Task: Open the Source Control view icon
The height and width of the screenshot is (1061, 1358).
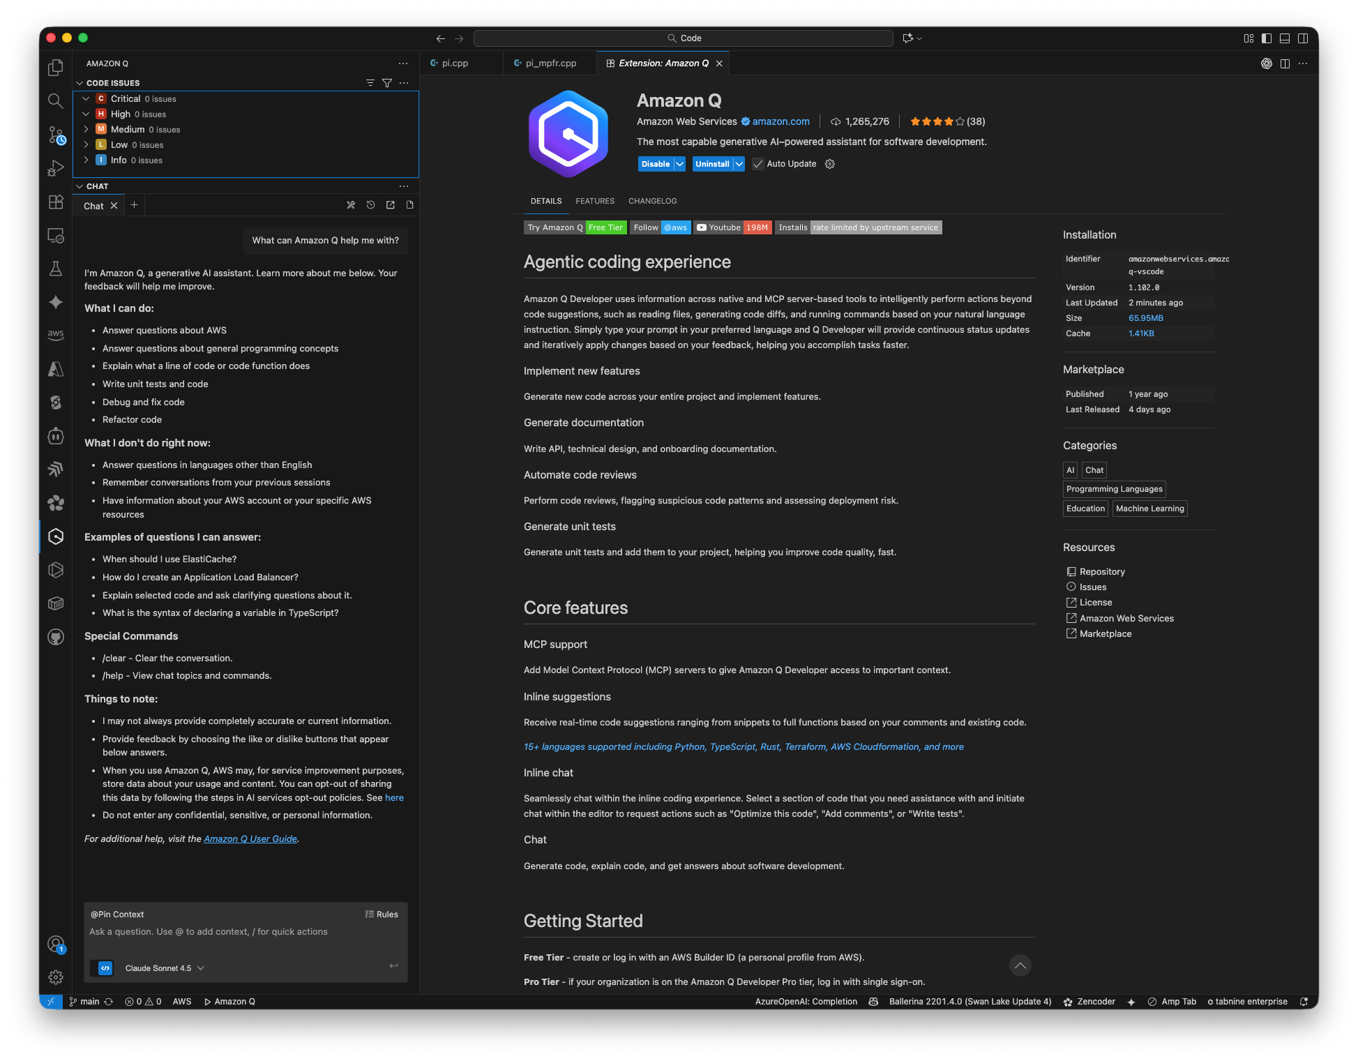Action: (56, 135)
